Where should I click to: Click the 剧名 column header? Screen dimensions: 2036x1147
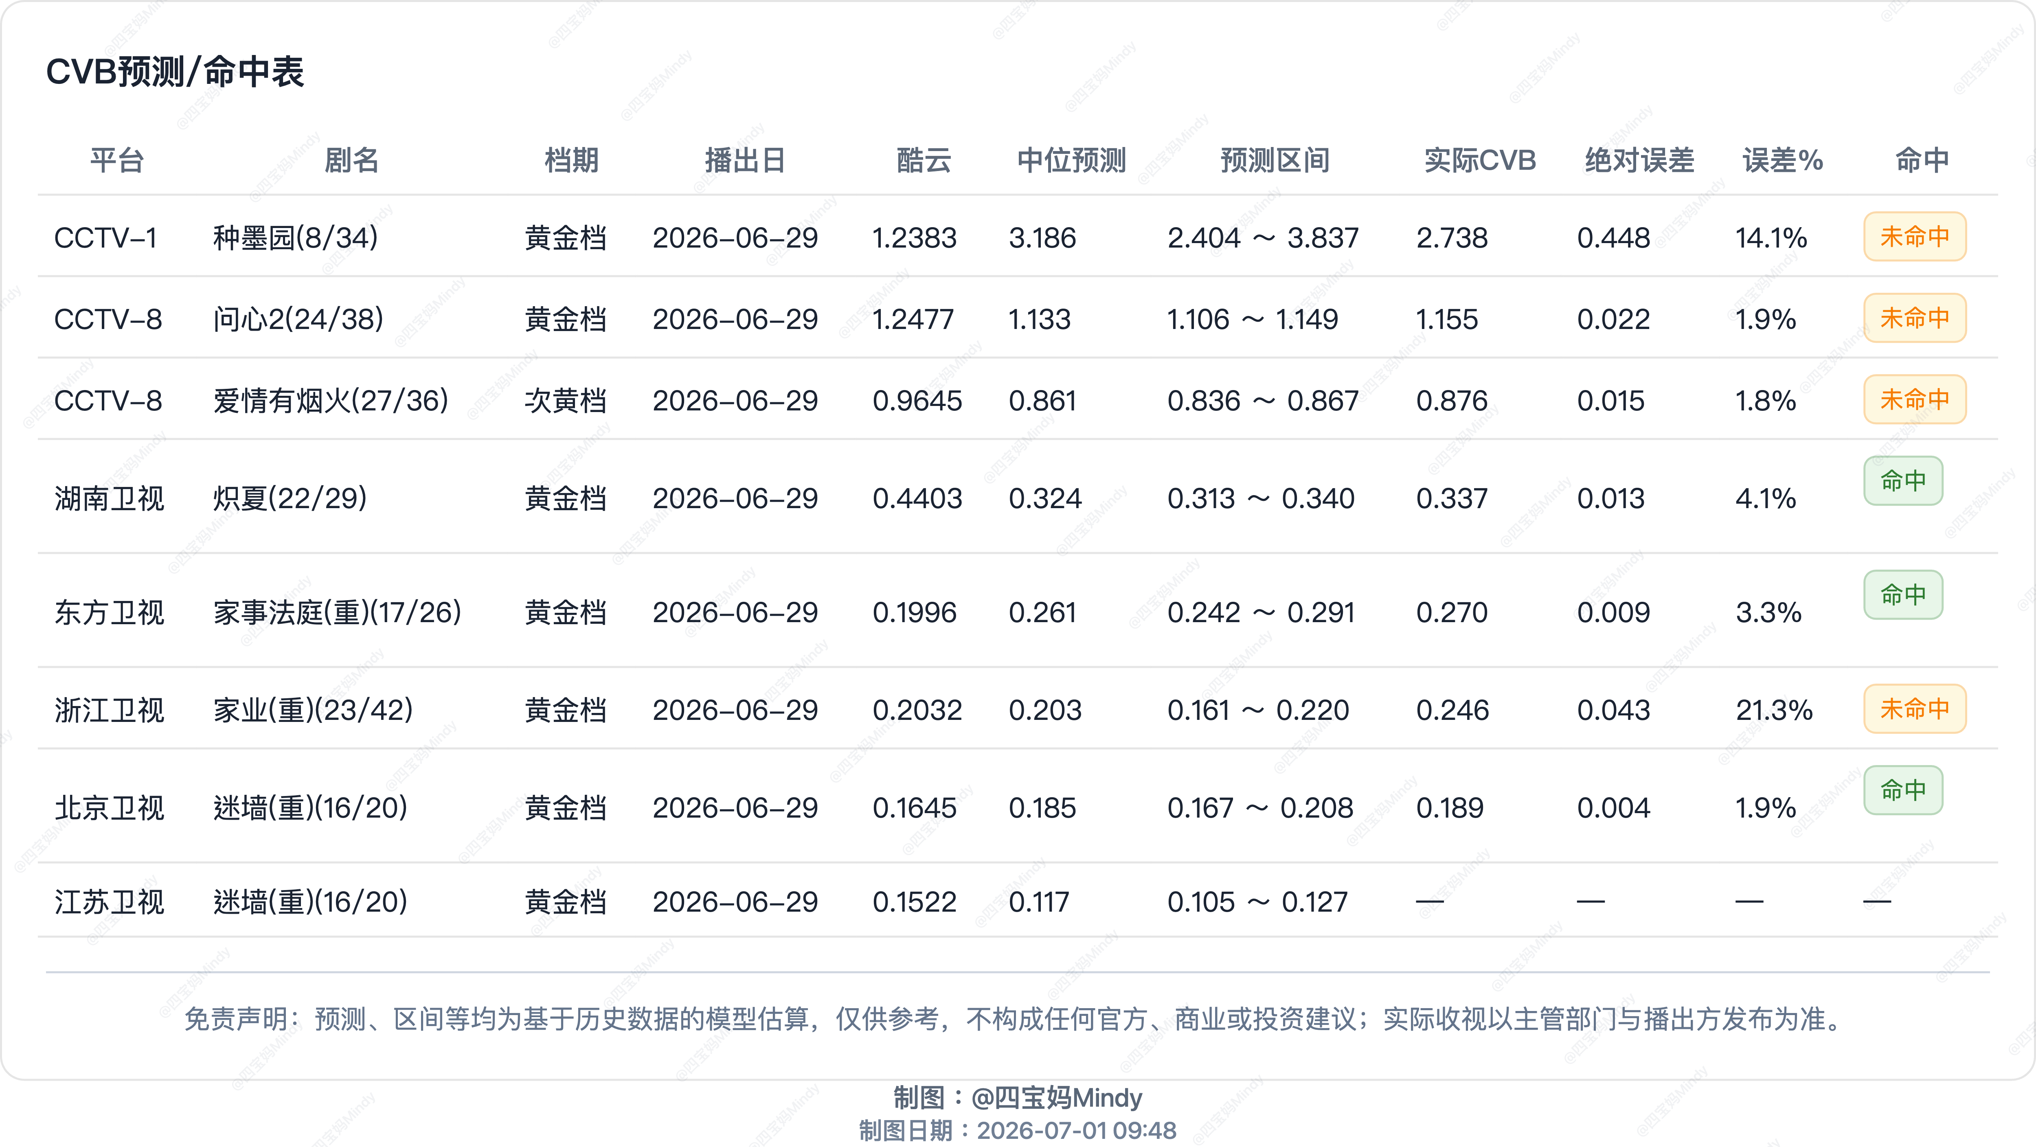352,160
